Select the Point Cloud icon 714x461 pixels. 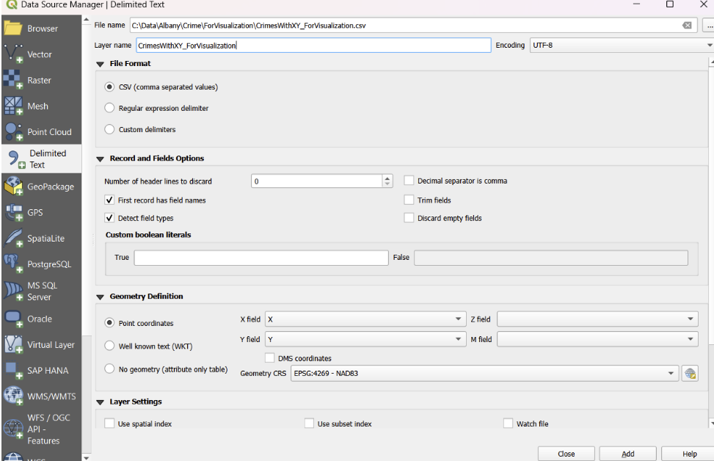14,132
